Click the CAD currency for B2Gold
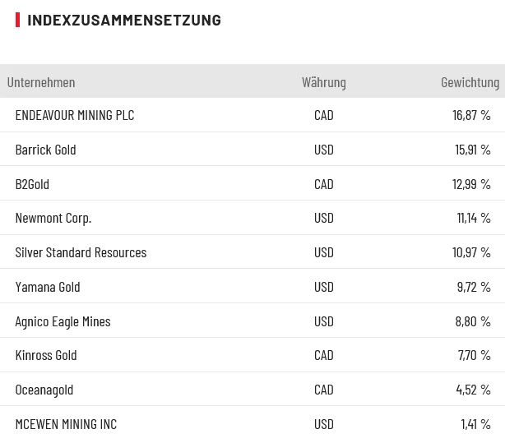This screenshot has height=443, width=505. point(324,184)
